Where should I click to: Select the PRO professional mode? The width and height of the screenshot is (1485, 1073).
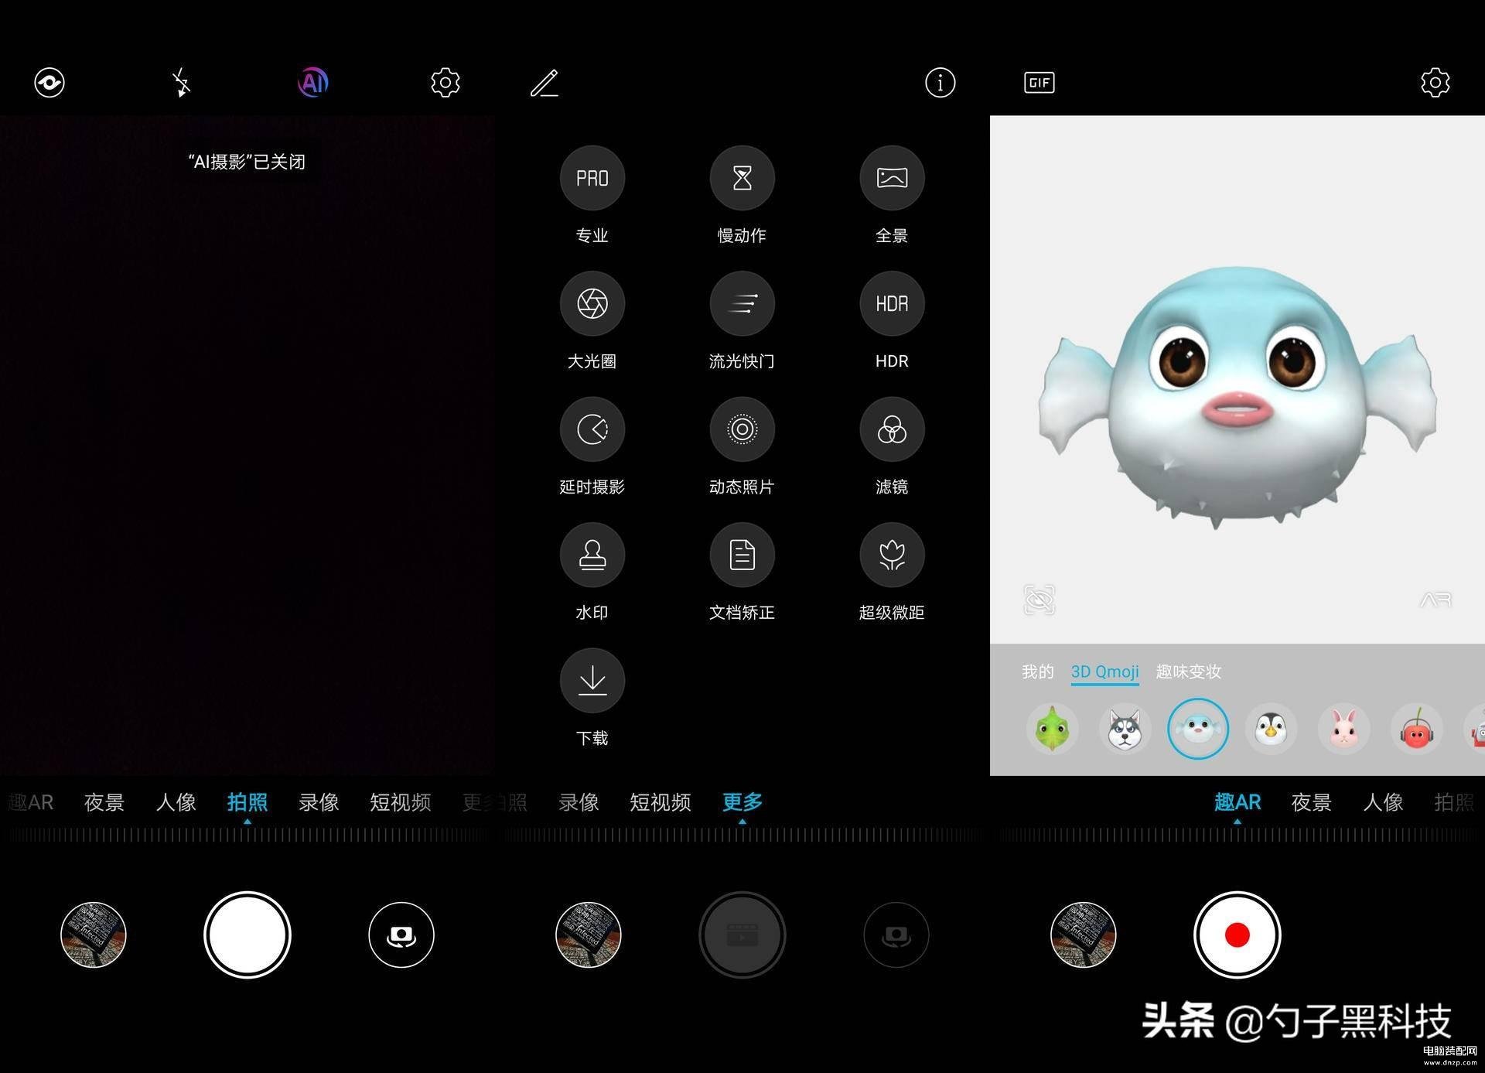(592, 178)
